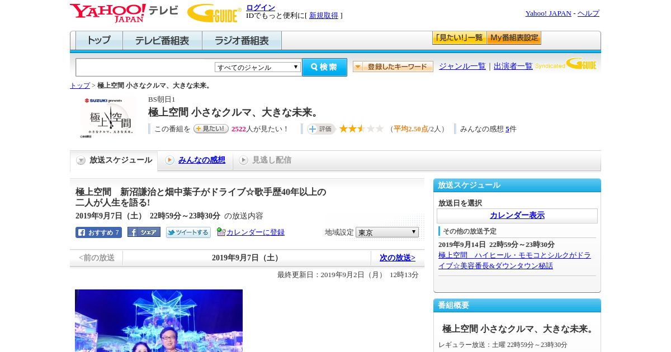Viewport: 671px width, 352px height.
Task: Open the 出演者一覧 link
Action: 513,66
